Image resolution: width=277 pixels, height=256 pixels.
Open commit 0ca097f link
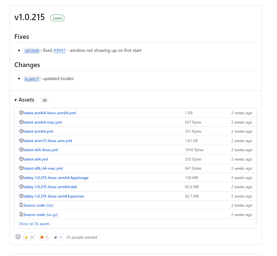[x=32, y=79]
